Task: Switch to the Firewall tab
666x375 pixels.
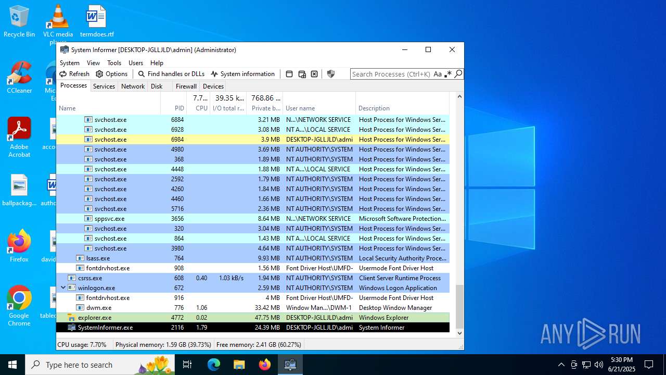Action: [x=186, y=86]
